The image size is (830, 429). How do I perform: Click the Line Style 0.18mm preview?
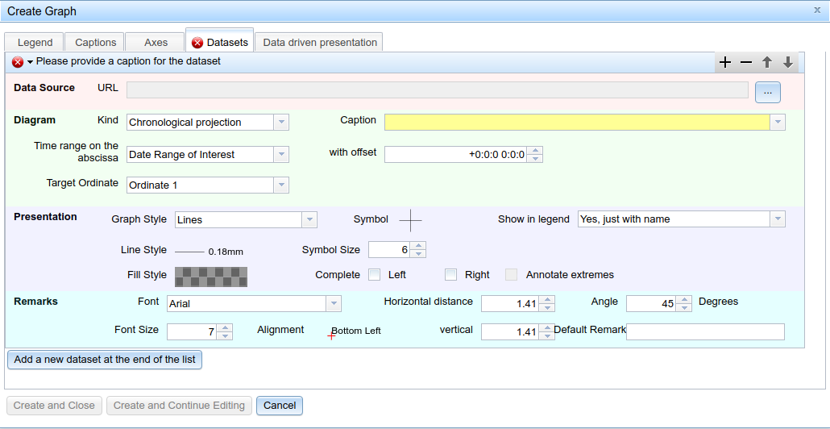coord(209,252)
